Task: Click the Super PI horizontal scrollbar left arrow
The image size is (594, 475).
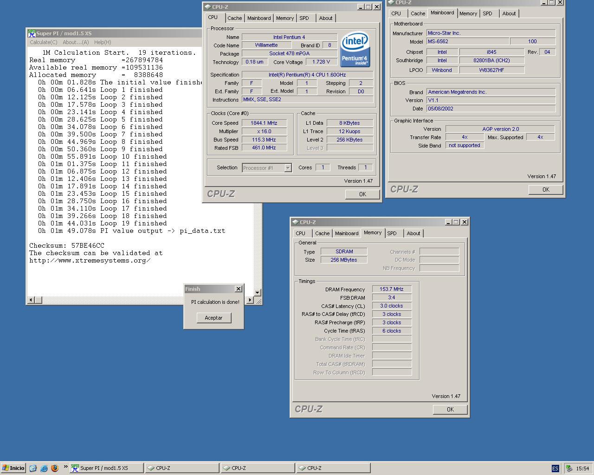Action: pyautogui.click(x=31, y=300)
